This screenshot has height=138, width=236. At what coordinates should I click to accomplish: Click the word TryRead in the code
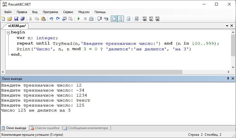[63, 43]
